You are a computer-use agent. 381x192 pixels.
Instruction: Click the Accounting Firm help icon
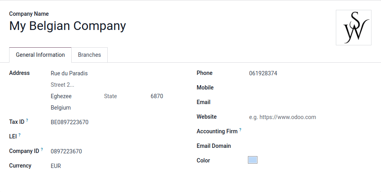pos(240,130)
